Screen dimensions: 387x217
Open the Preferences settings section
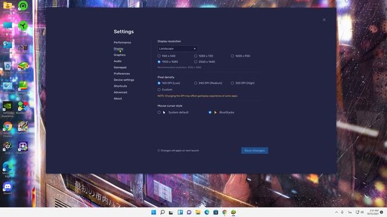(122, 74)
